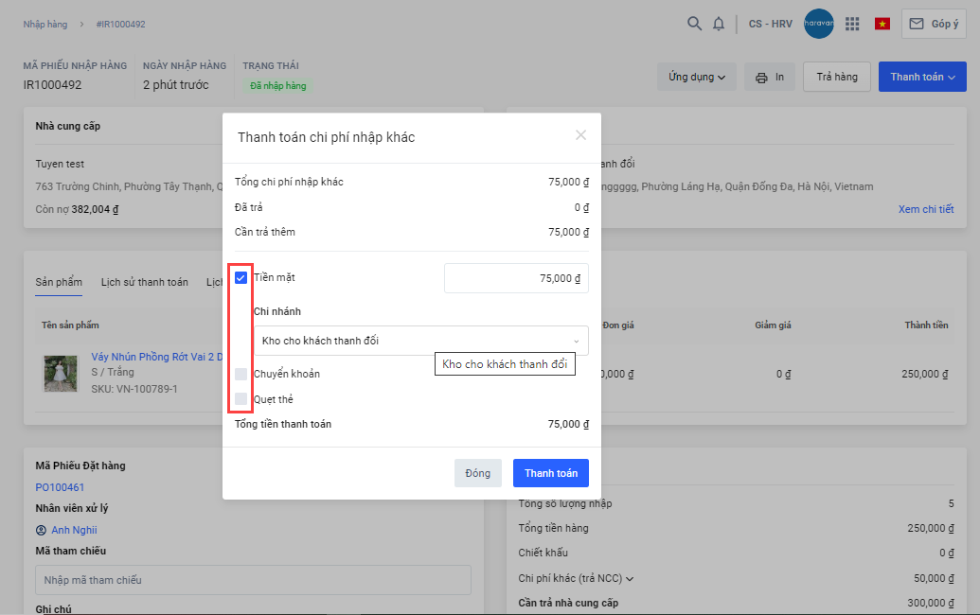Click the Đóng button in dialog

point(478,473)
